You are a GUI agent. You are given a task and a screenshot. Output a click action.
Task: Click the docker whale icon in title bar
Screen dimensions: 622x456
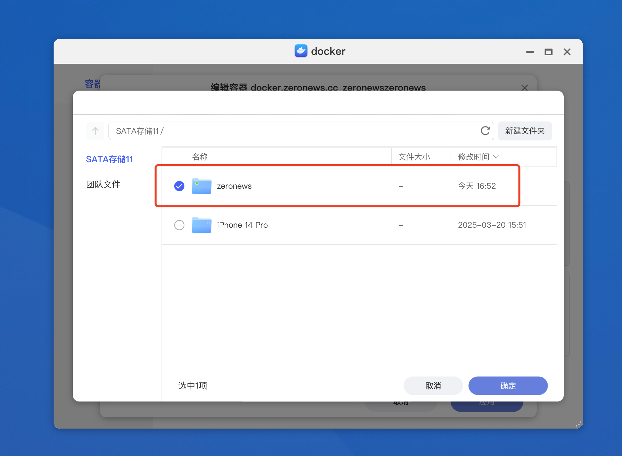coord(301,51)
